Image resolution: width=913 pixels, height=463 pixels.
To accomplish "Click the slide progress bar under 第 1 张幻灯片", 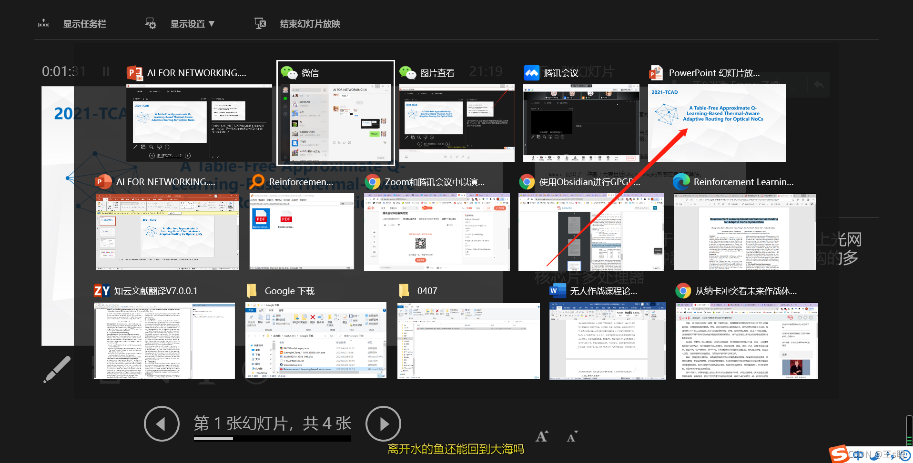I will click(272, 438).
